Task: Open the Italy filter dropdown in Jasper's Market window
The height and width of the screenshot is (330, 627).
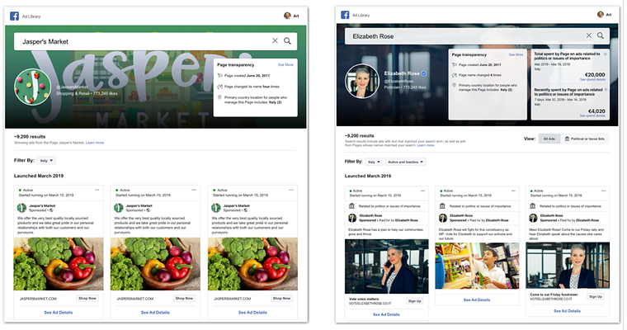Action: (46, 160)
